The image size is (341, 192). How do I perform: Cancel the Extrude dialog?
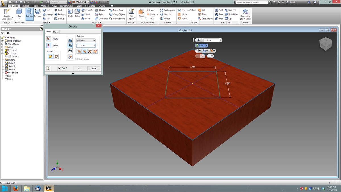tap(94, 68)
